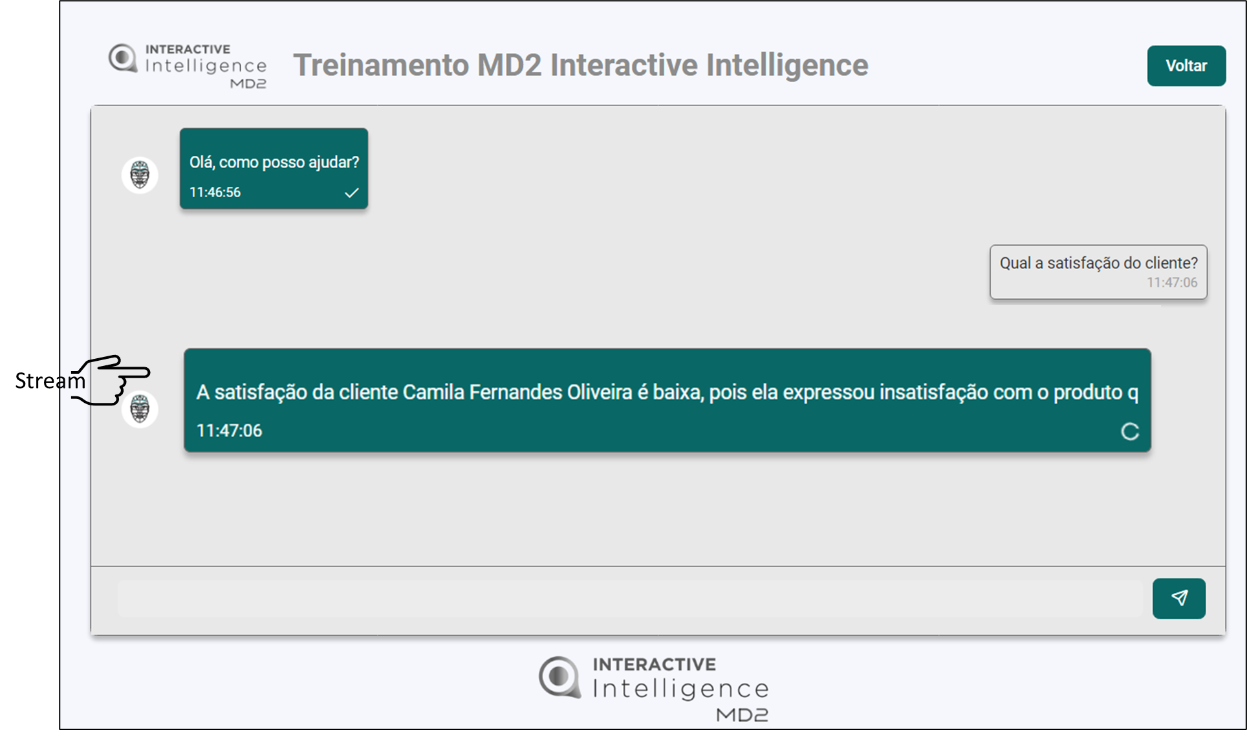
Task: Click the "Intelligence" wordmark in the header logo
Action: (206, 66)
